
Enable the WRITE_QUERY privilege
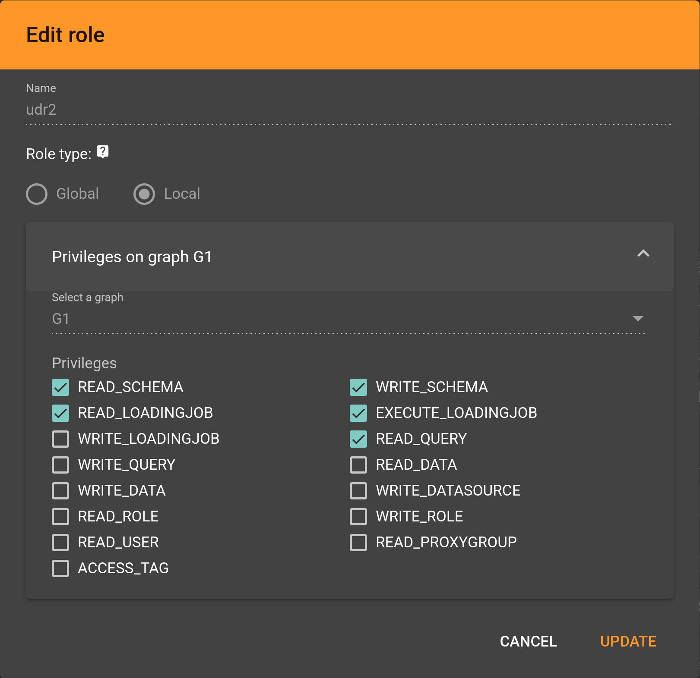(60, 465)
